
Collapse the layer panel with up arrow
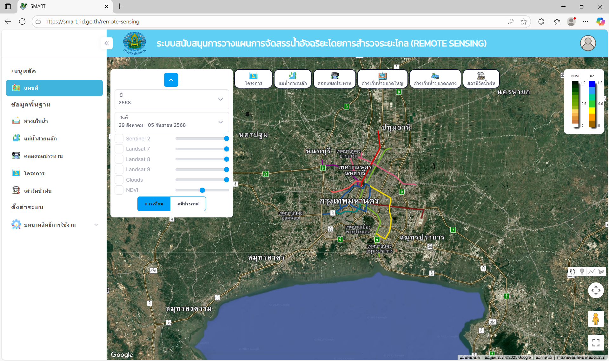pyautogui.click(x=171, y=80)
